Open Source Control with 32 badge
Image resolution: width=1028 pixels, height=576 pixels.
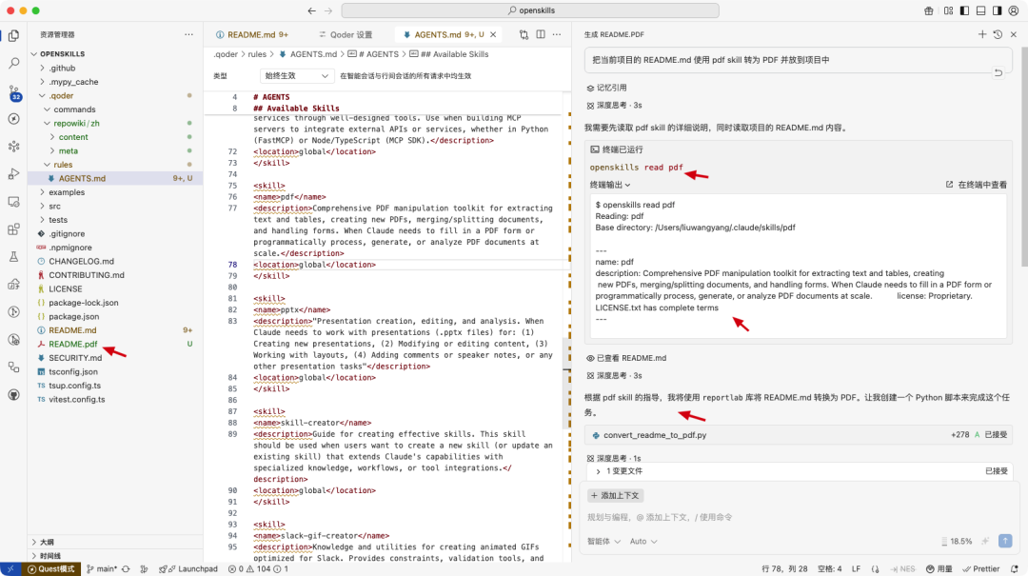click(13, 91)
